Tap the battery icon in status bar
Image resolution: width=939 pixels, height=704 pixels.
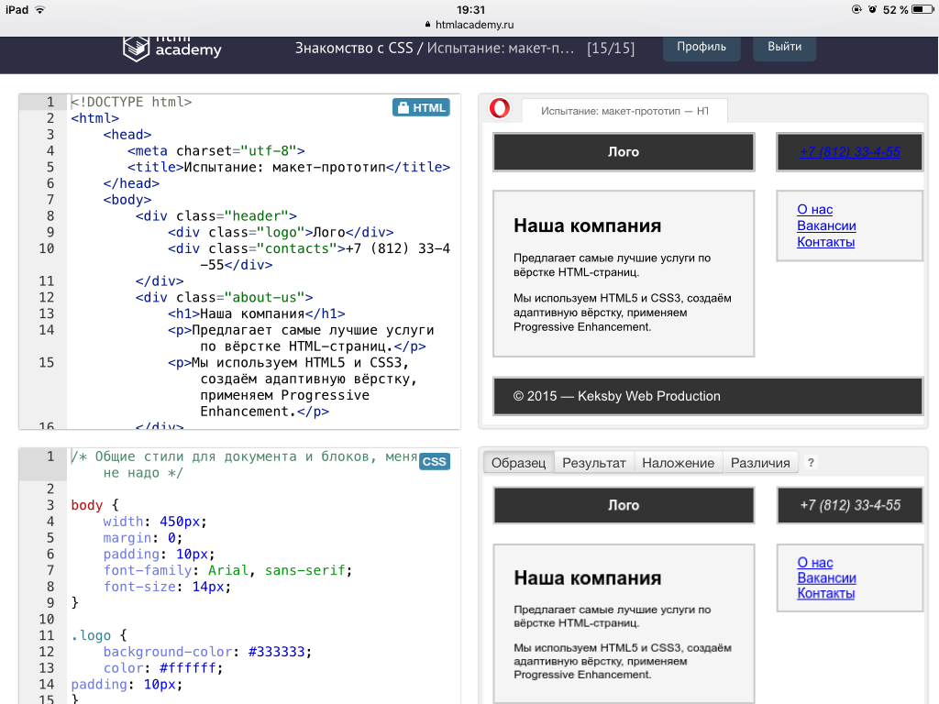(922, 9)
